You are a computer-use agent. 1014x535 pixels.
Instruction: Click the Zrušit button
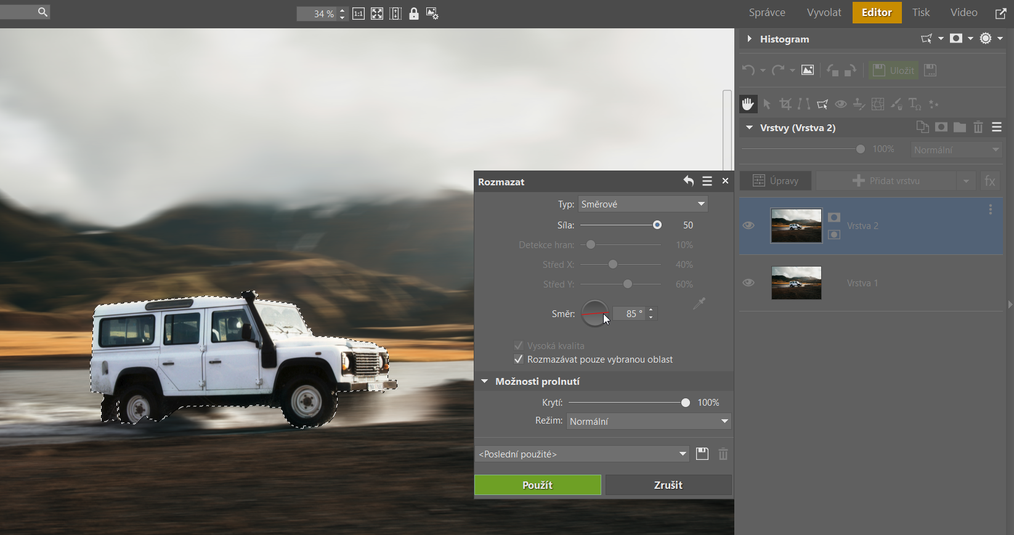point(668,485)
